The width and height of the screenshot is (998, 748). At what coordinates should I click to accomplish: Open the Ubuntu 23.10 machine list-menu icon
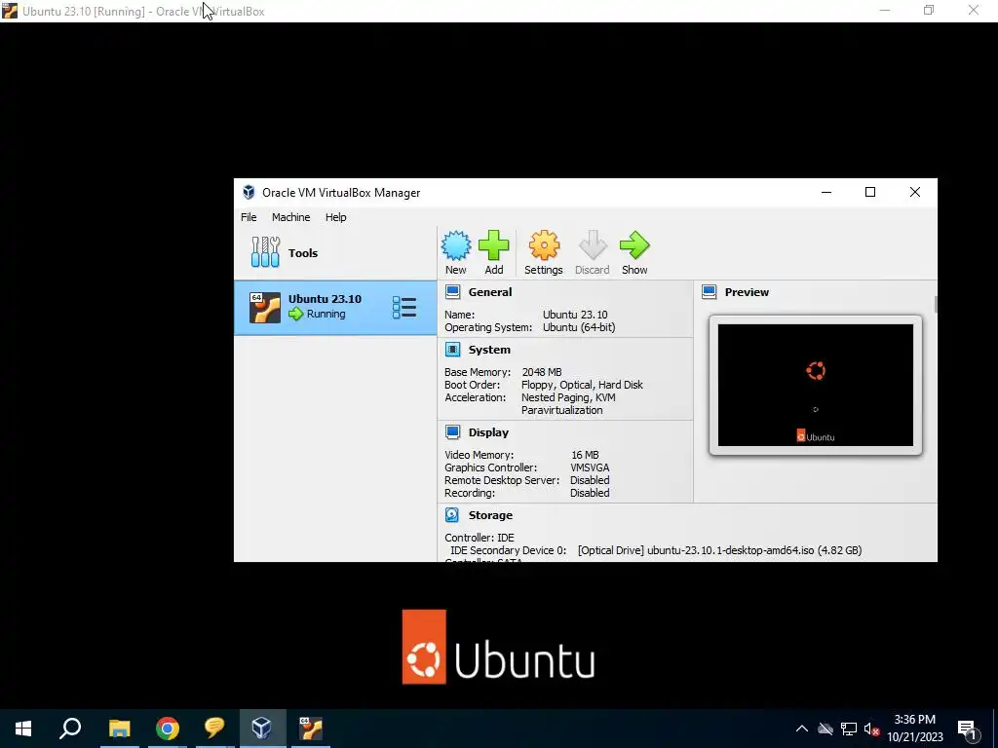point(404,307)
